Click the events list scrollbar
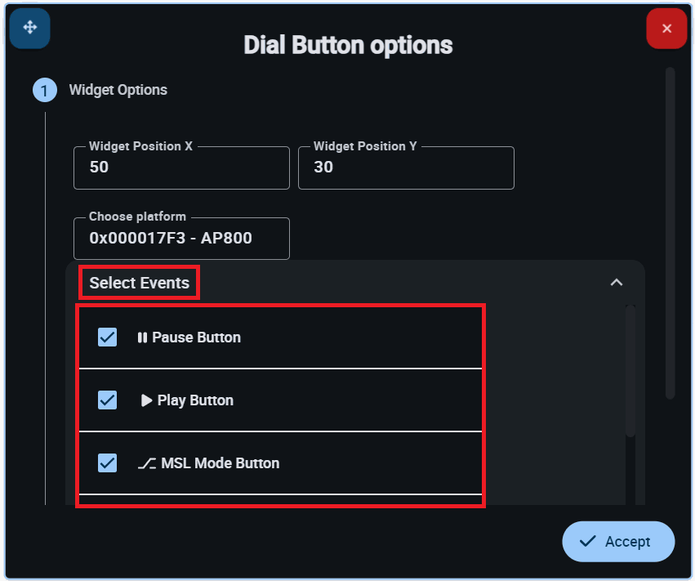The height and width of the screenshot is (581, 695). [x=630, y=372]
